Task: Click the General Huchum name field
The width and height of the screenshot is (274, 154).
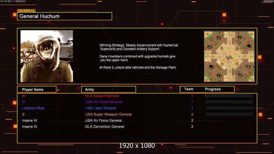Action: (65, 16)
